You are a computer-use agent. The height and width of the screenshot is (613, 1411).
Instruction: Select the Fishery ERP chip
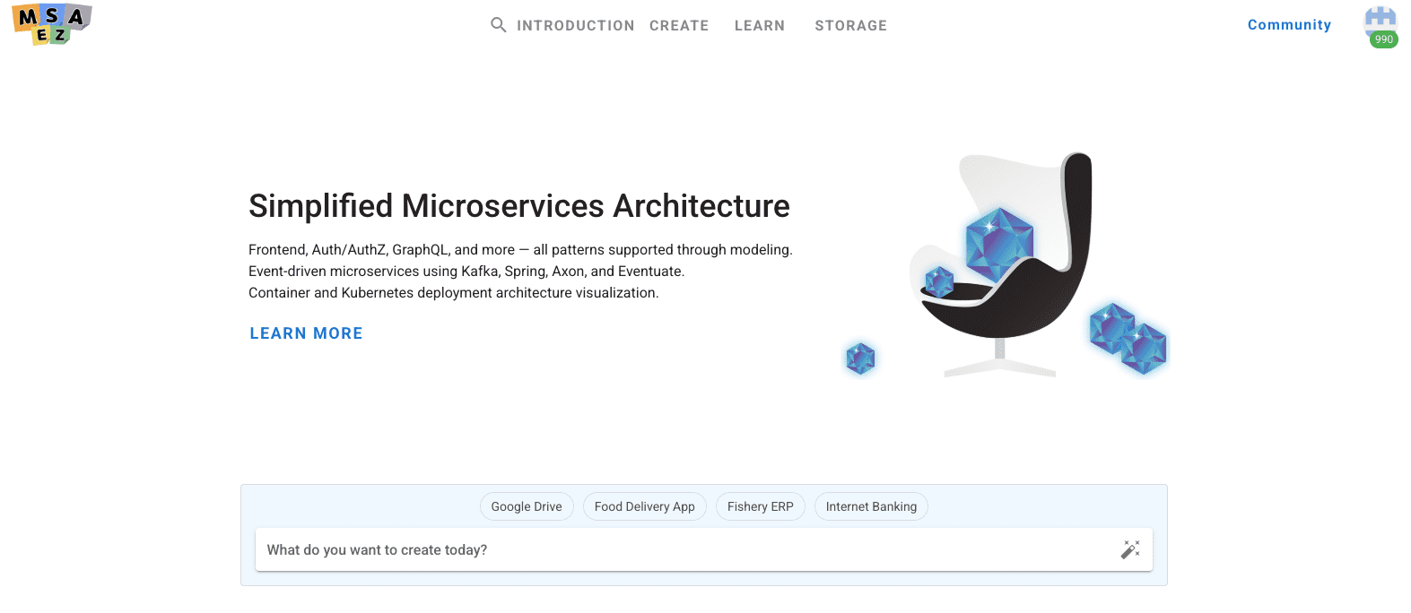(x=760, y=506)
